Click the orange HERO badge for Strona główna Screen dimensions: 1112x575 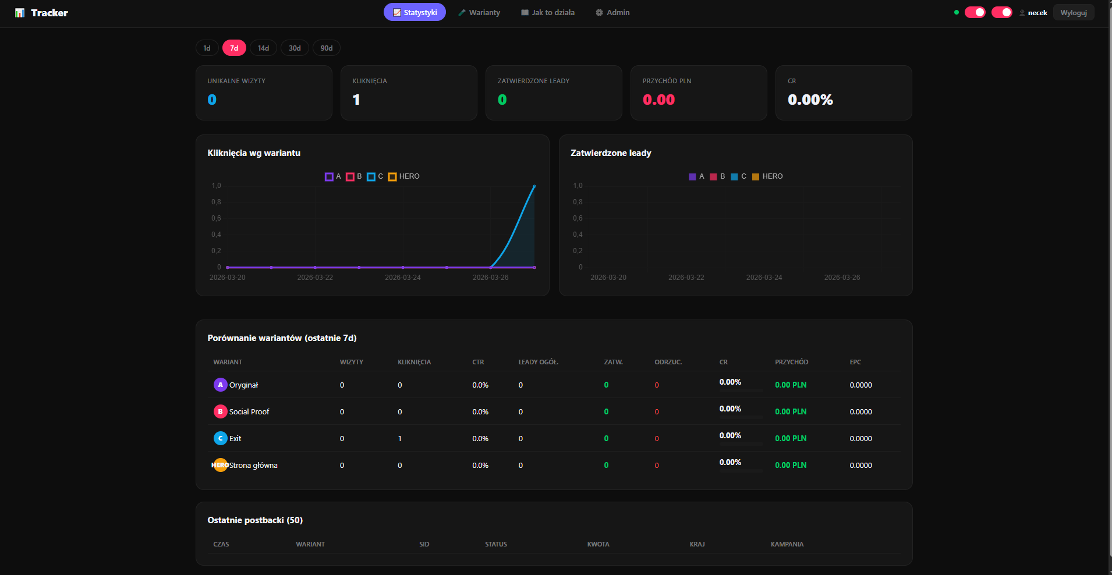click(x=220, y=465)
